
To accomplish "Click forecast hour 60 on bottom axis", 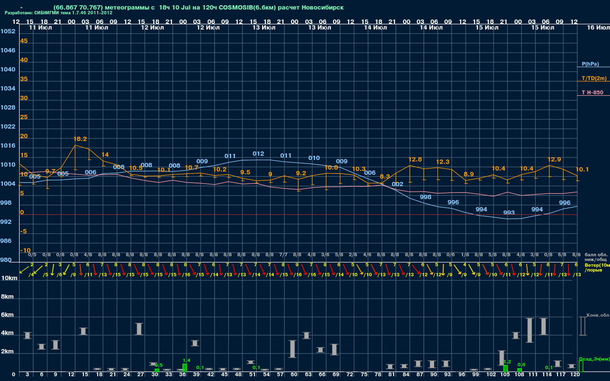I will pos(295,375).
